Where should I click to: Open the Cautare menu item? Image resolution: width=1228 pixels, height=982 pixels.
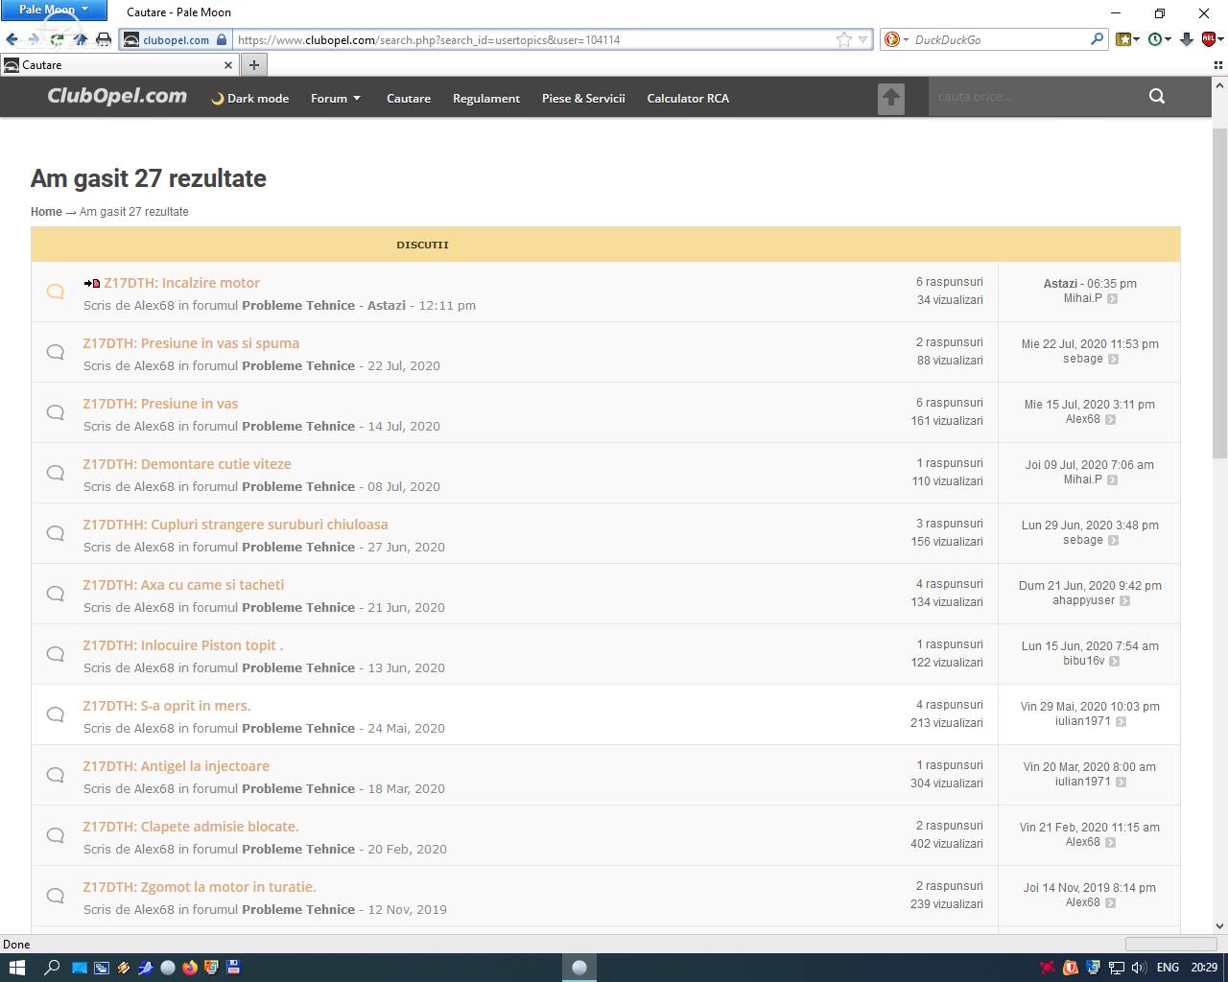409,98
